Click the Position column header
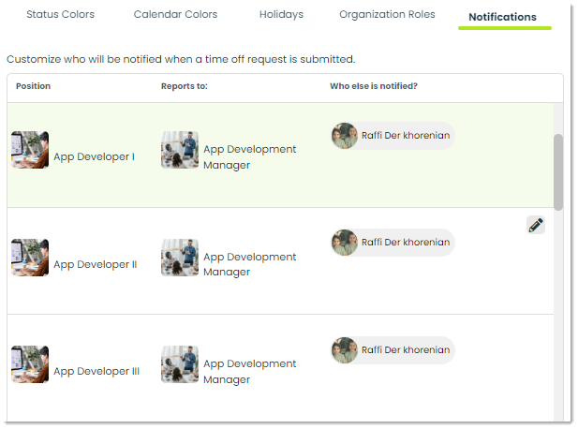This screenshot has height=429, width=578. click(x=33, y=86)
